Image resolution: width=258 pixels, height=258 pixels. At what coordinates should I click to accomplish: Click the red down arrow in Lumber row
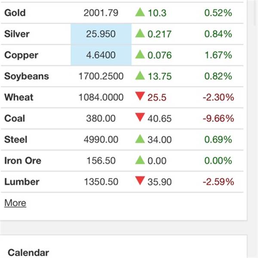(x=140, y=181)
